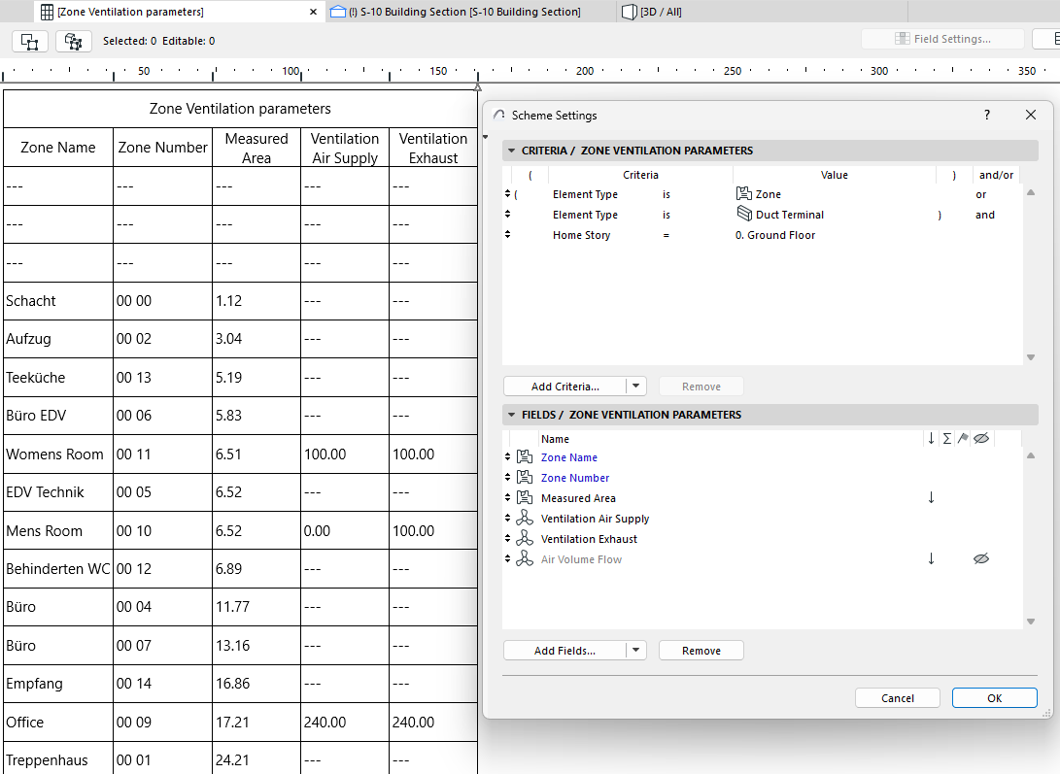Open the Add Fields dropdown arrow
The height and width of the screenshot is (774, 1060).
pos(636,650)
